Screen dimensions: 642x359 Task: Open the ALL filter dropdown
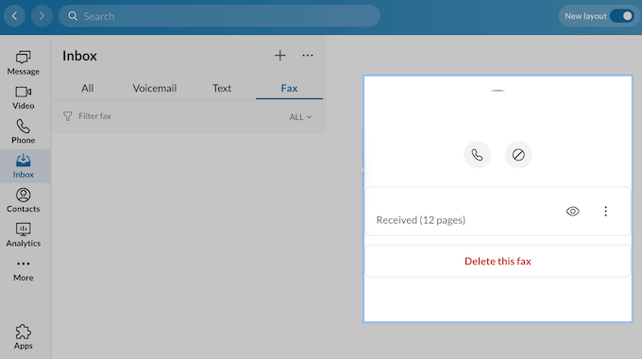coord(300,117)
